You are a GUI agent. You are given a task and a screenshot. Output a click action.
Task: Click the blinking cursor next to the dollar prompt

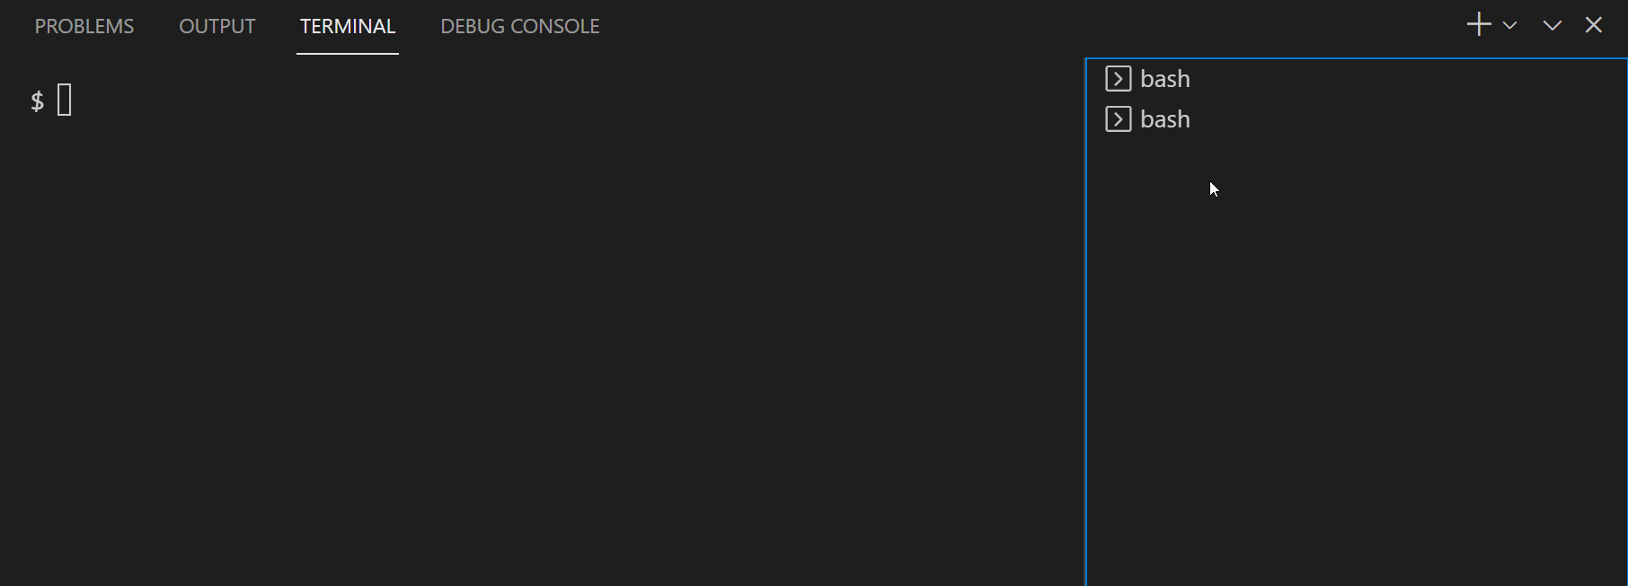point(63,101)
